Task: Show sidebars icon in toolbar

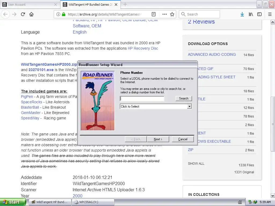Action: (x=259, y=14)
